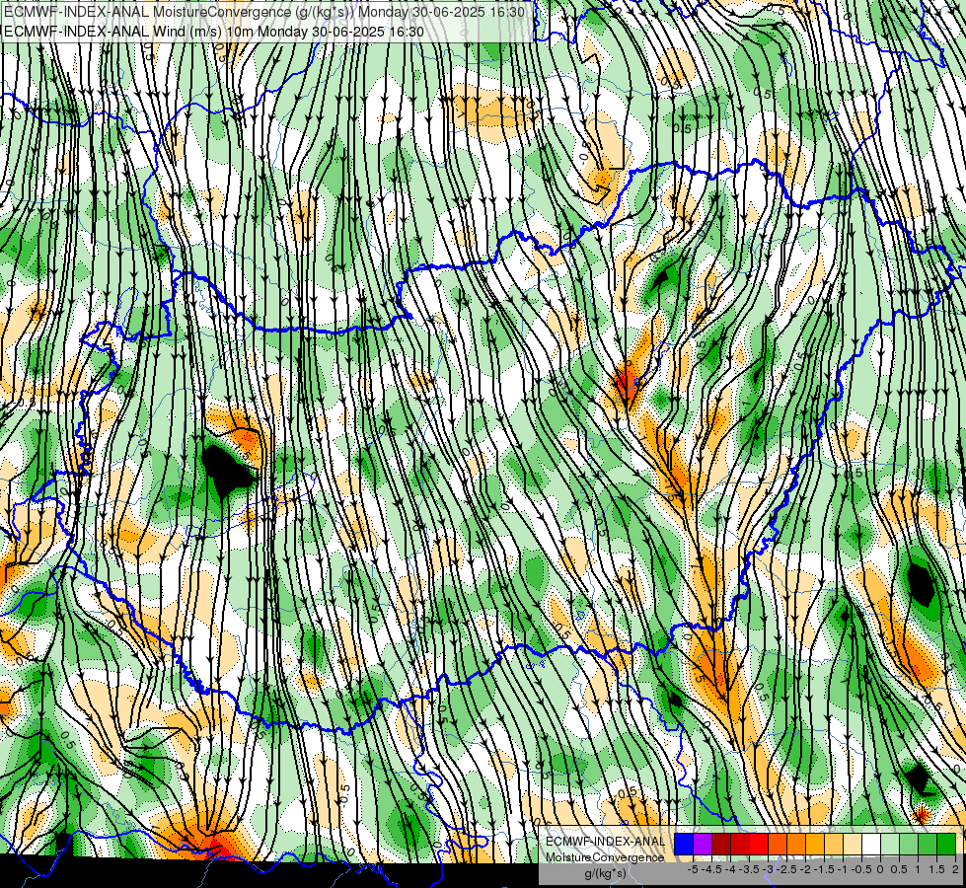The width and height of the screenshot is (966, 888).
Task: Click the g/(kg*s) unit label in legend
Action: (606, 874)
